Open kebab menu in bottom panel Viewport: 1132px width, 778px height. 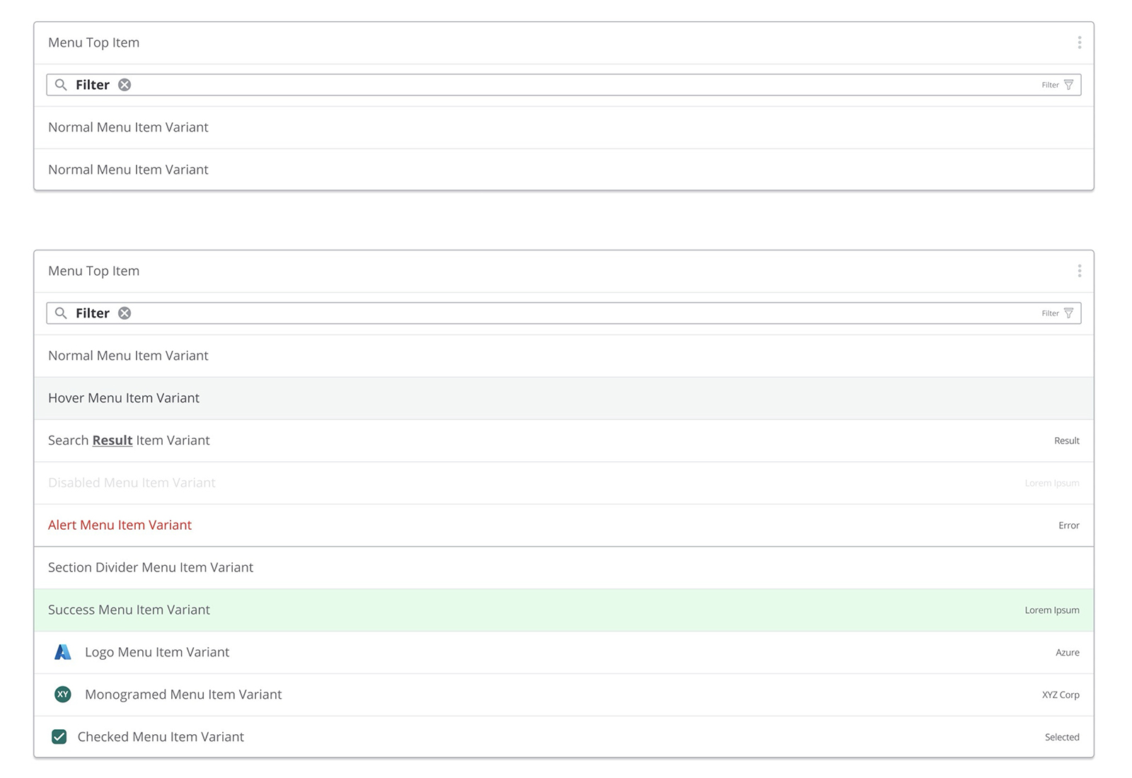tap(1079, 271)
